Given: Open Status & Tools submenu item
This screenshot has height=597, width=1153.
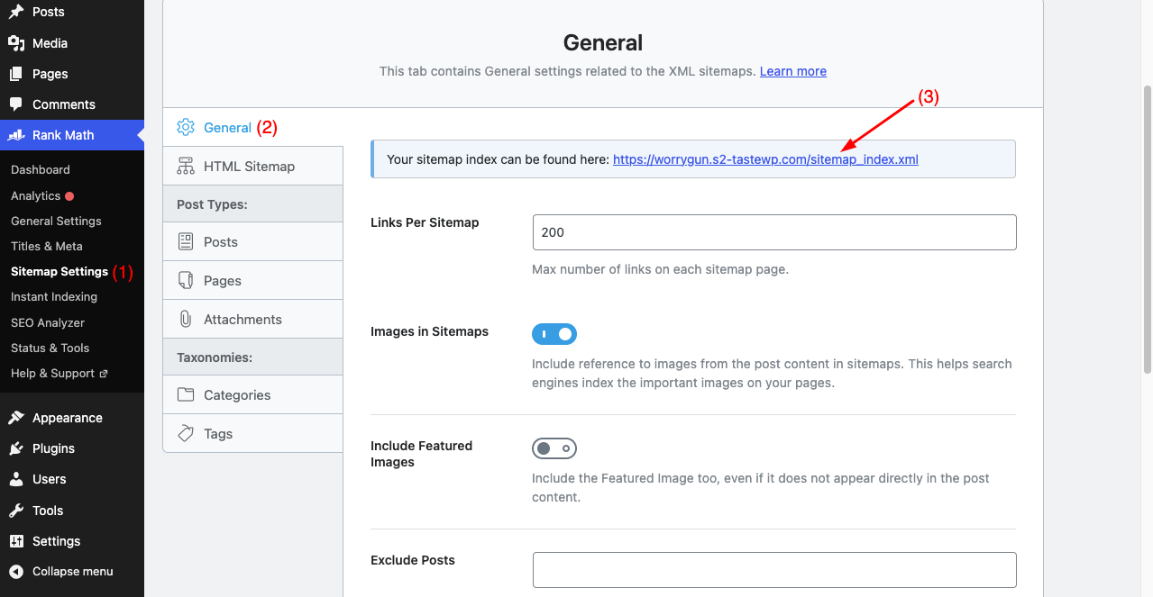Looking at the screenshot, I should pos(50,348).
